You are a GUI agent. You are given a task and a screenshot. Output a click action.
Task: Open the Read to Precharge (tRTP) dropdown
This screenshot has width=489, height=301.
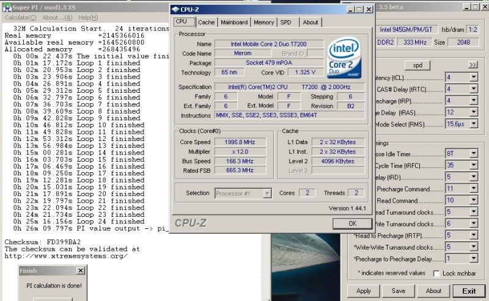point(473,235)
